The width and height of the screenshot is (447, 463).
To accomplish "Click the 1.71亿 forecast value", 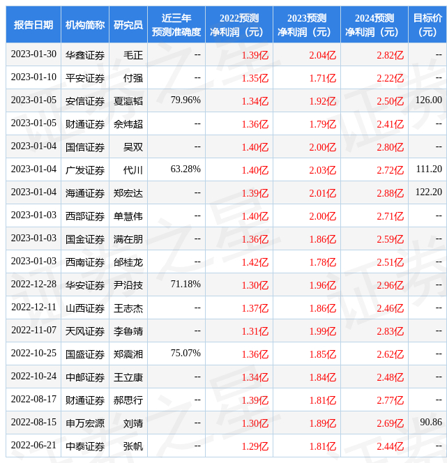I will [x=322, y=78].
